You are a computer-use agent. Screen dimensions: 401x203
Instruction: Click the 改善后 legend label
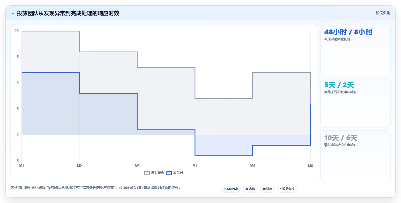click(x=178, y=173)
